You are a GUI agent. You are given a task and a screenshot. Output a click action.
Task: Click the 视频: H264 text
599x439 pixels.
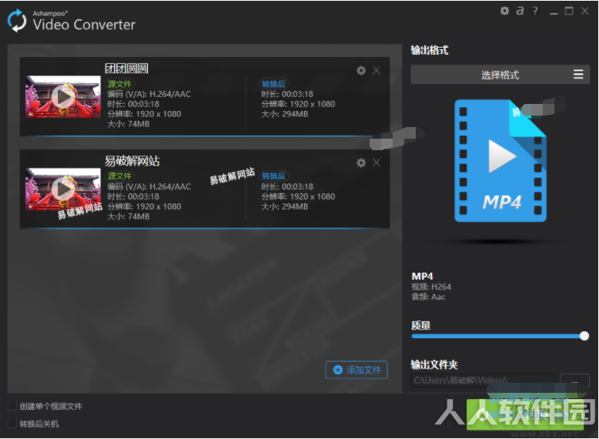[x=431, y=287]
